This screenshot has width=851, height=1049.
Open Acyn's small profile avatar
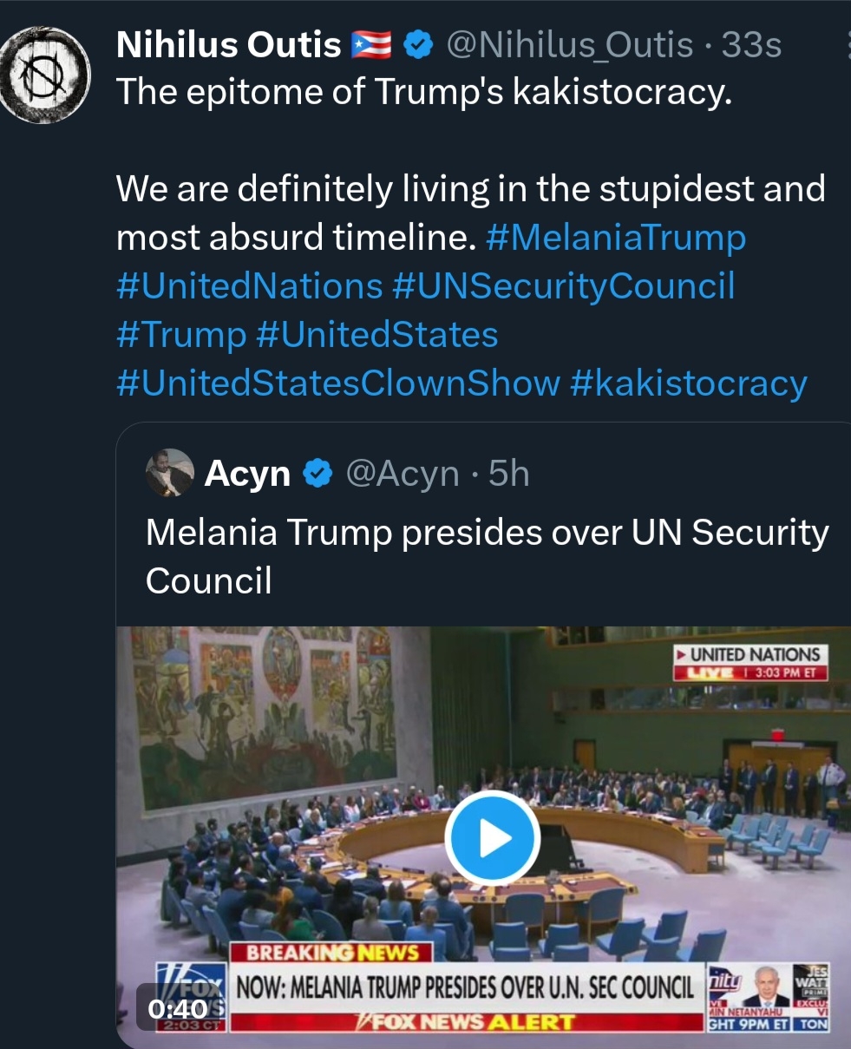169,473
